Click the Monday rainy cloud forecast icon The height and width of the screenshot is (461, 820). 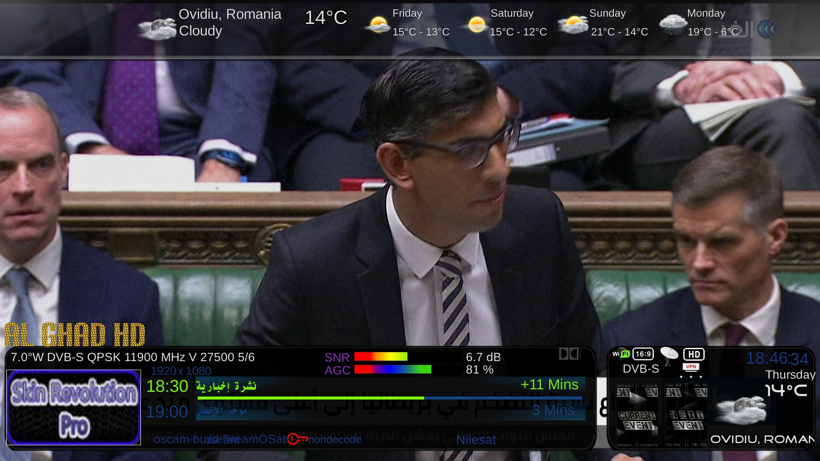click(x=673, y=24)
